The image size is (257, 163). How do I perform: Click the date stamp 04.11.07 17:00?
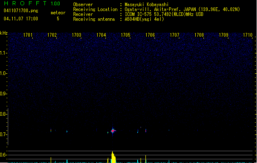pos(21,19)
